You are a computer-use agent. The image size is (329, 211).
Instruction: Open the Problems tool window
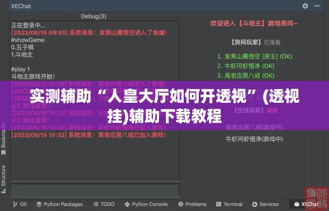[192, 204]
